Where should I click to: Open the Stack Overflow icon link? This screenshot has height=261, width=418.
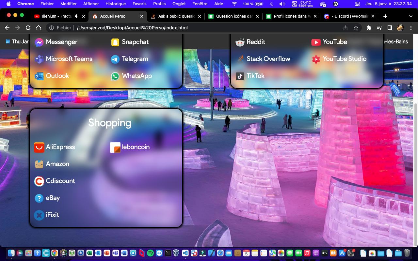(240, 59)
